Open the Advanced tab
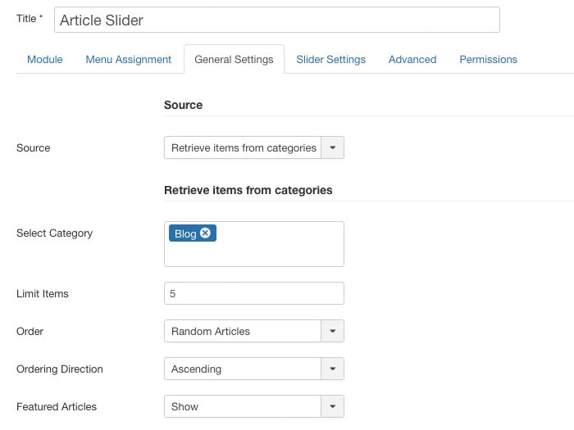 coord(412,60)
